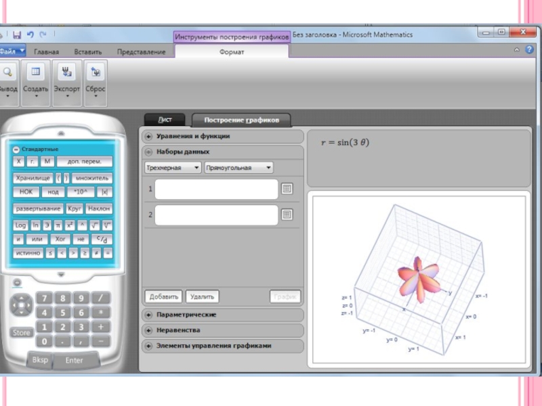Open data table editor for dataset row 2

tap(287, 215)
